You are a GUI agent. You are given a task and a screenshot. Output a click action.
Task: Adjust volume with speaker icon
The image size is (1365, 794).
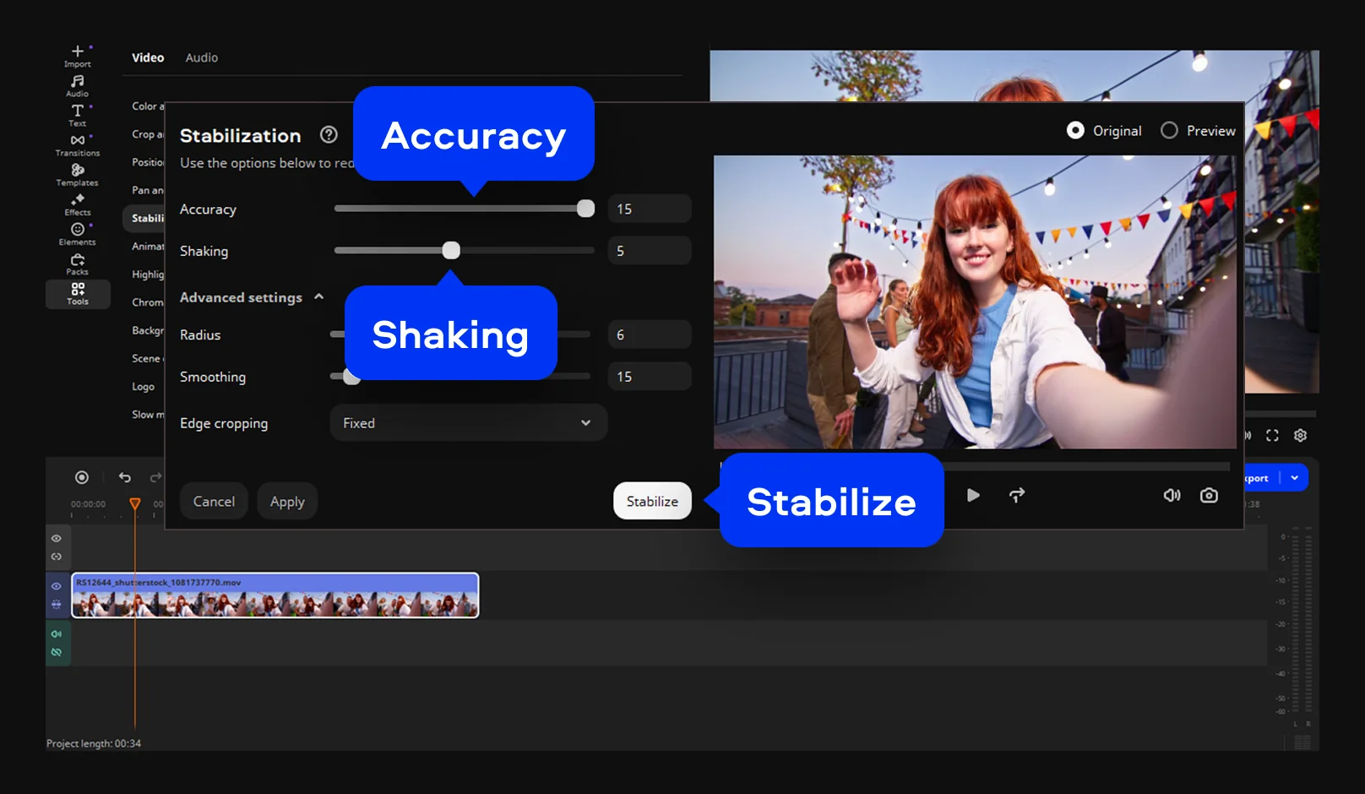(1172, 495)
